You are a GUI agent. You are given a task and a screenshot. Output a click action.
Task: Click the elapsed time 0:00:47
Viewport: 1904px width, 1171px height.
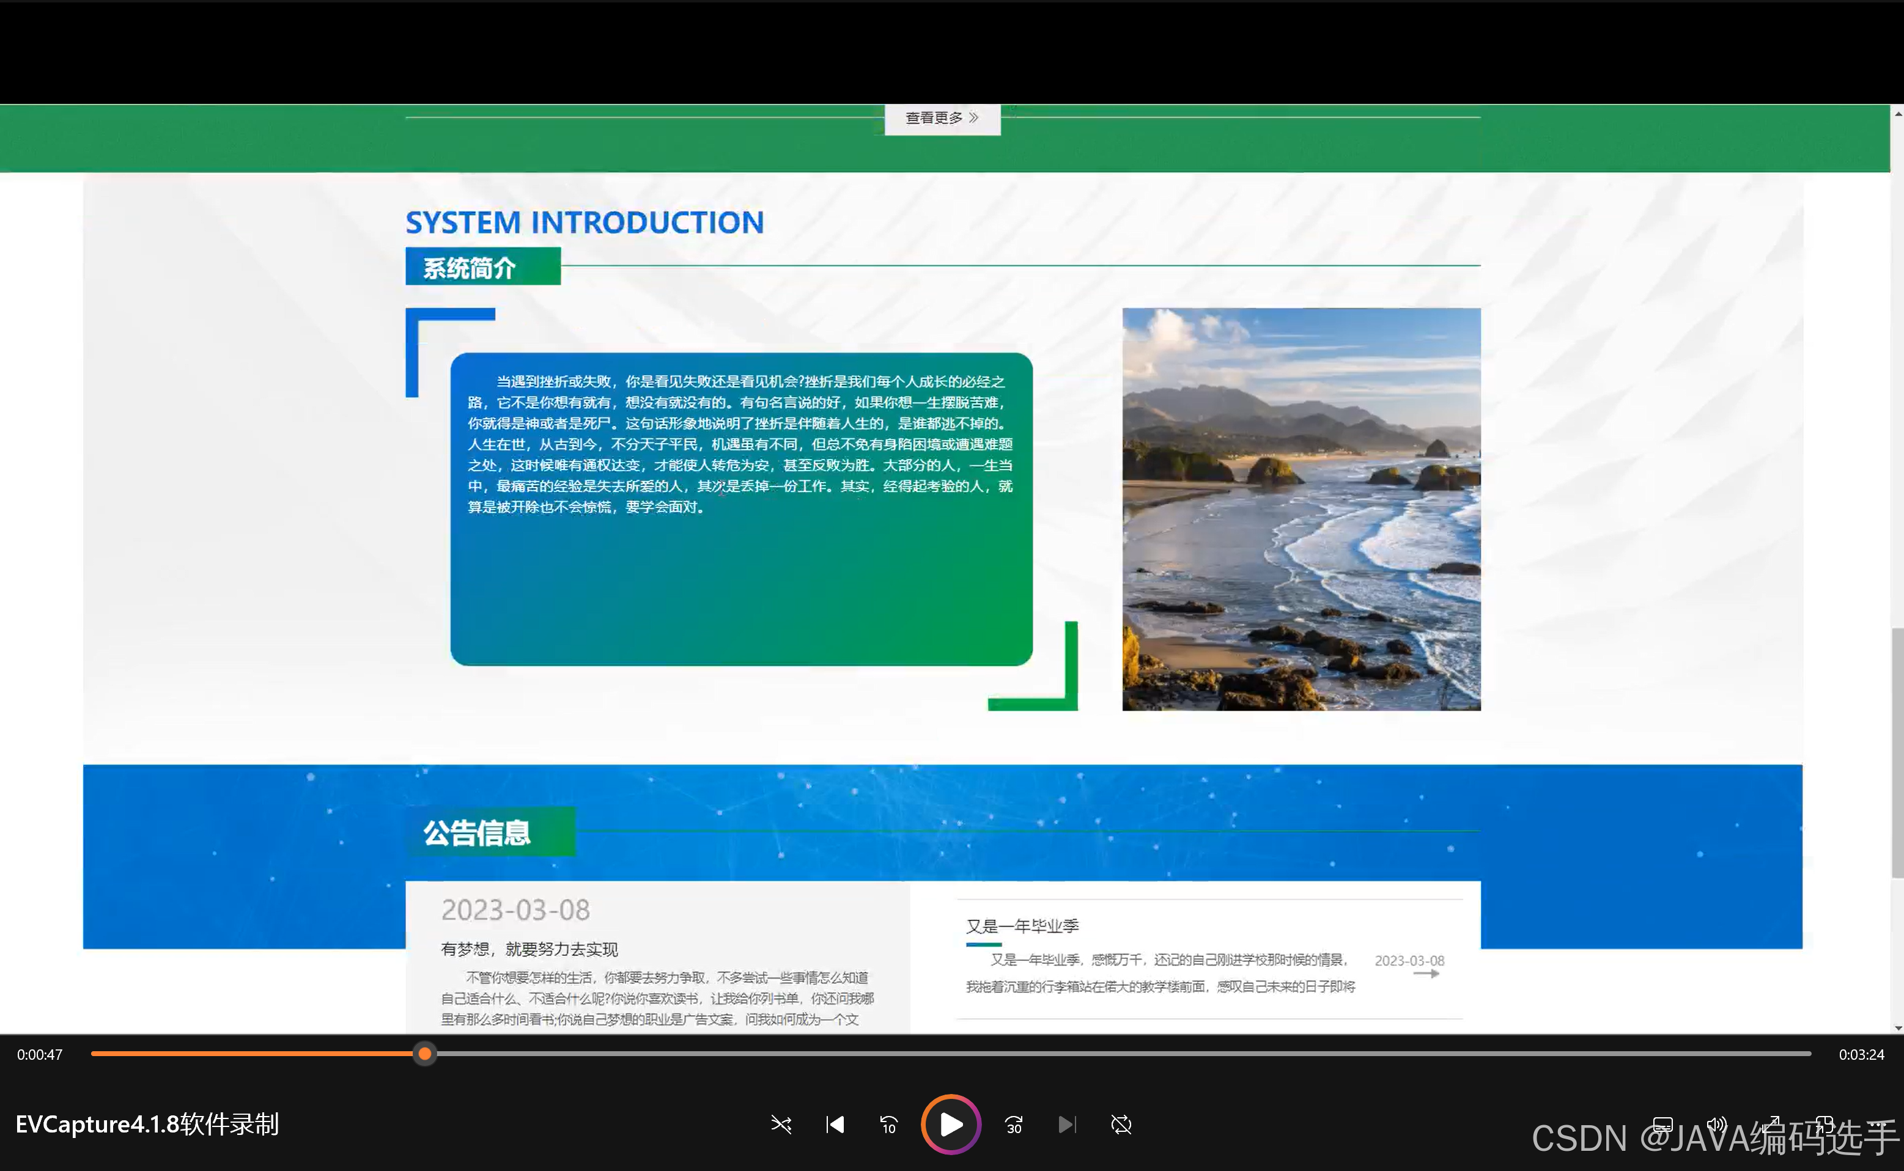click(40, 1054)
